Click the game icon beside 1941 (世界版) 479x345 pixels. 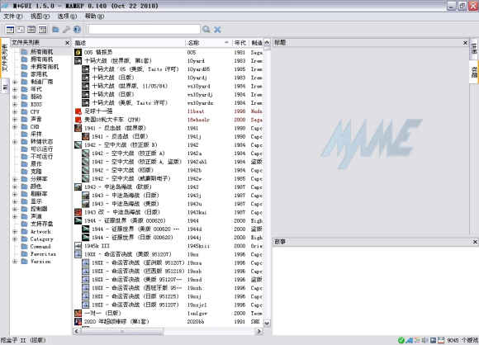tap(78, 128)
